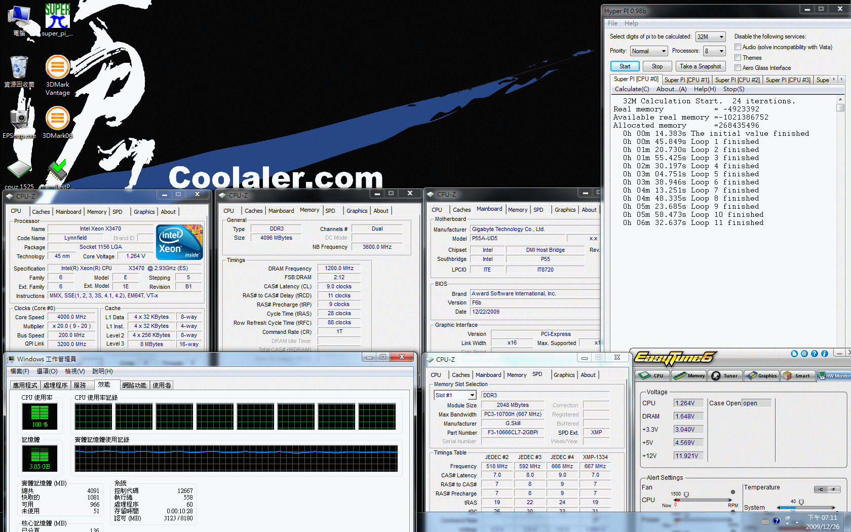Open the EasyTune6 HW Monitor tab
This screenshot has height=532, width=851.
click(x=835, y=375)
